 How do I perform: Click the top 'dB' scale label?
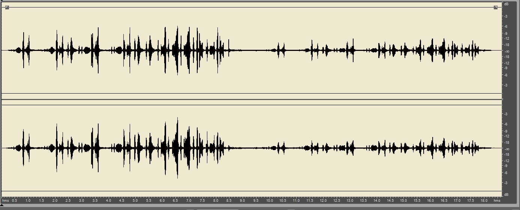506,4
